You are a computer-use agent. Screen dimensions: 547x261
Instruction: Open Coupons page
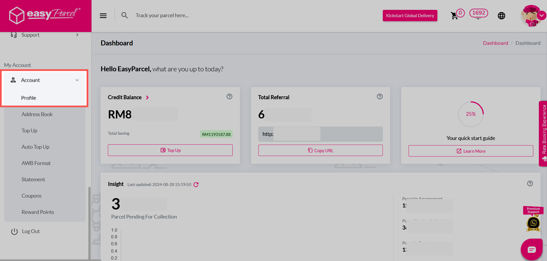click(31, 196)
